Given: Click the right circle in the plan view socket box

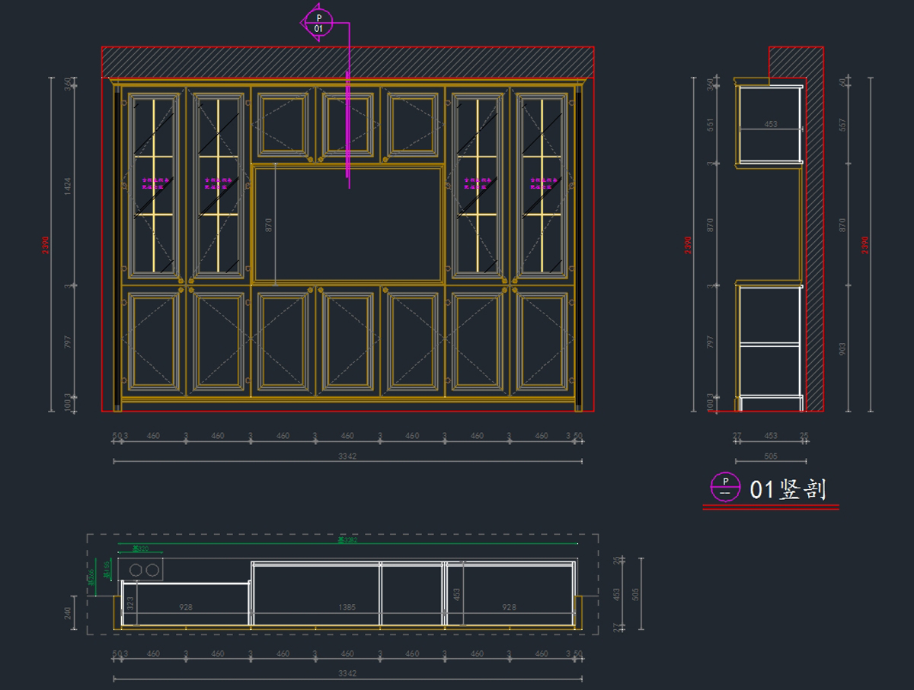Looking at the screenshot, I should click(152, 570).
